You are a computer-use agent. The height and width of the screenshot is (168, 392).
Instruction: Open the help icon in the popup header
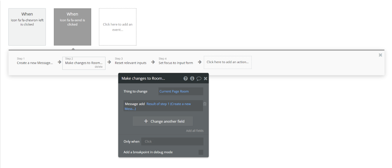186,79
